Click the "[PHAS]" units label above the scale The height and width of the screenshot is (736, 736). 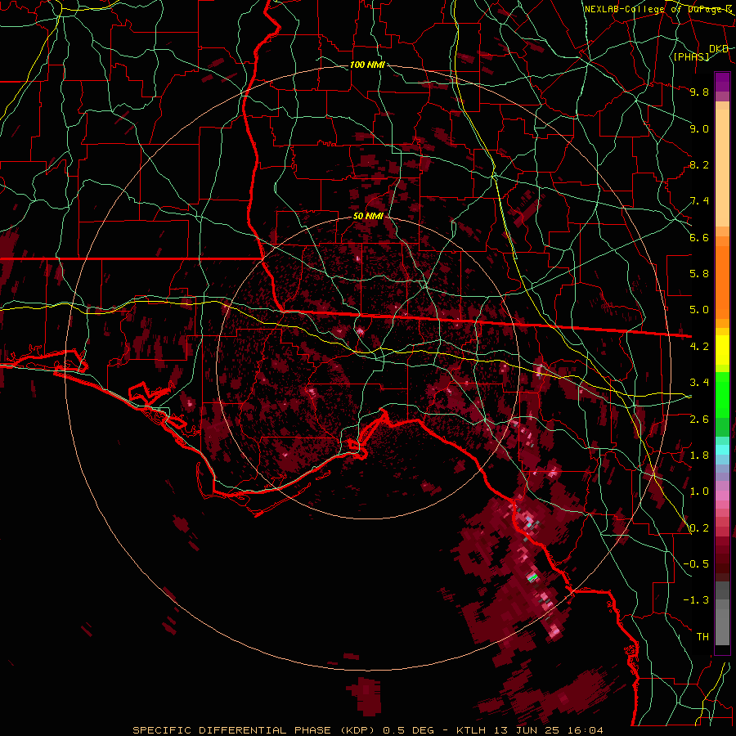coord(691,56)
